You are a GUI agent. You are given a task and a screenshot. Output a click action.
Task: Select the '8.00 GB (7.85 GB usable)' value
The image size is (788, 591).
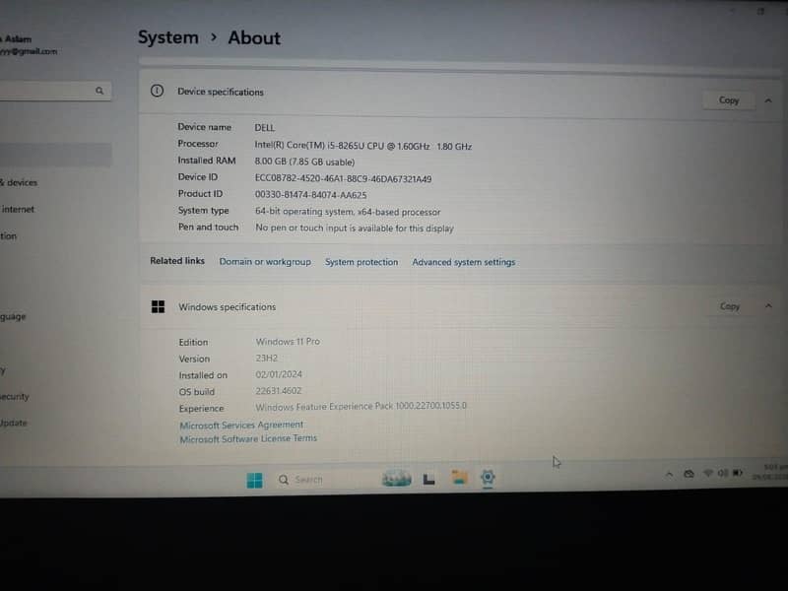click(x=304, y=162)
